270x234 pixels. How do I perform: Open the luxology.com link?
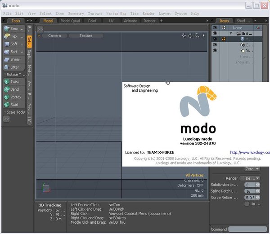(250, 152)
